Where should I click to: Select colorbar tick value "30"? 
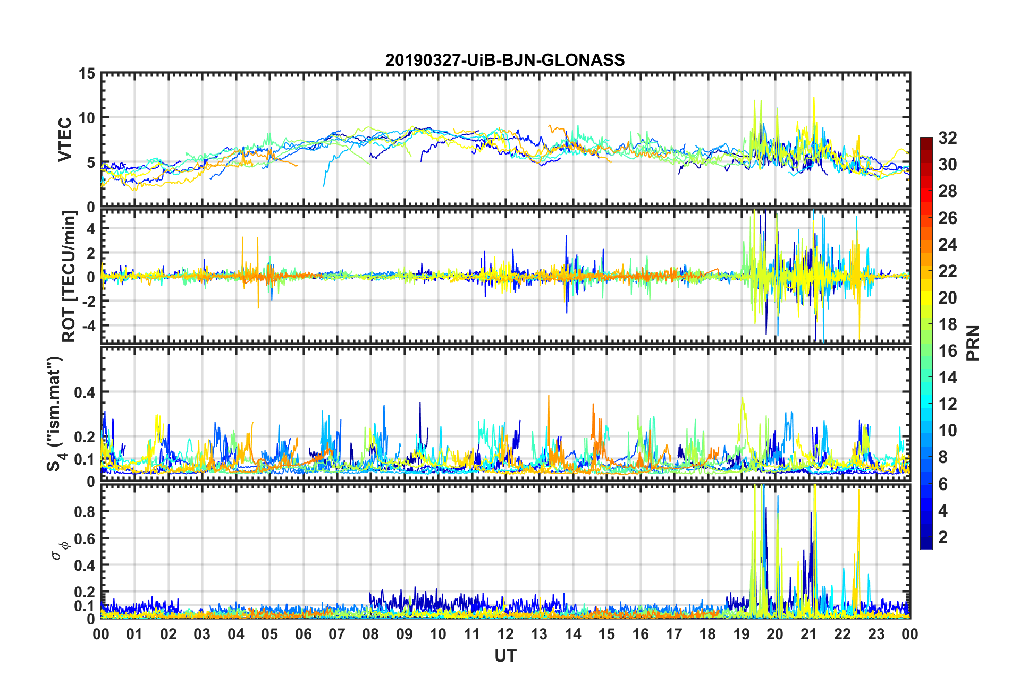948,165
